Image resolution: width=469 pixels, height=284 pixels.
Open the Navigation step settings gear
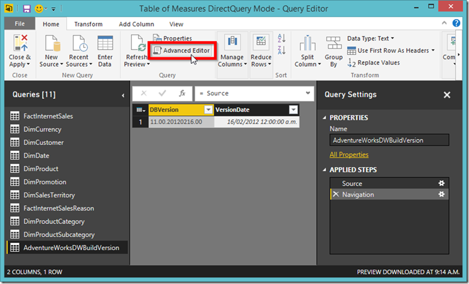point(442,194)
